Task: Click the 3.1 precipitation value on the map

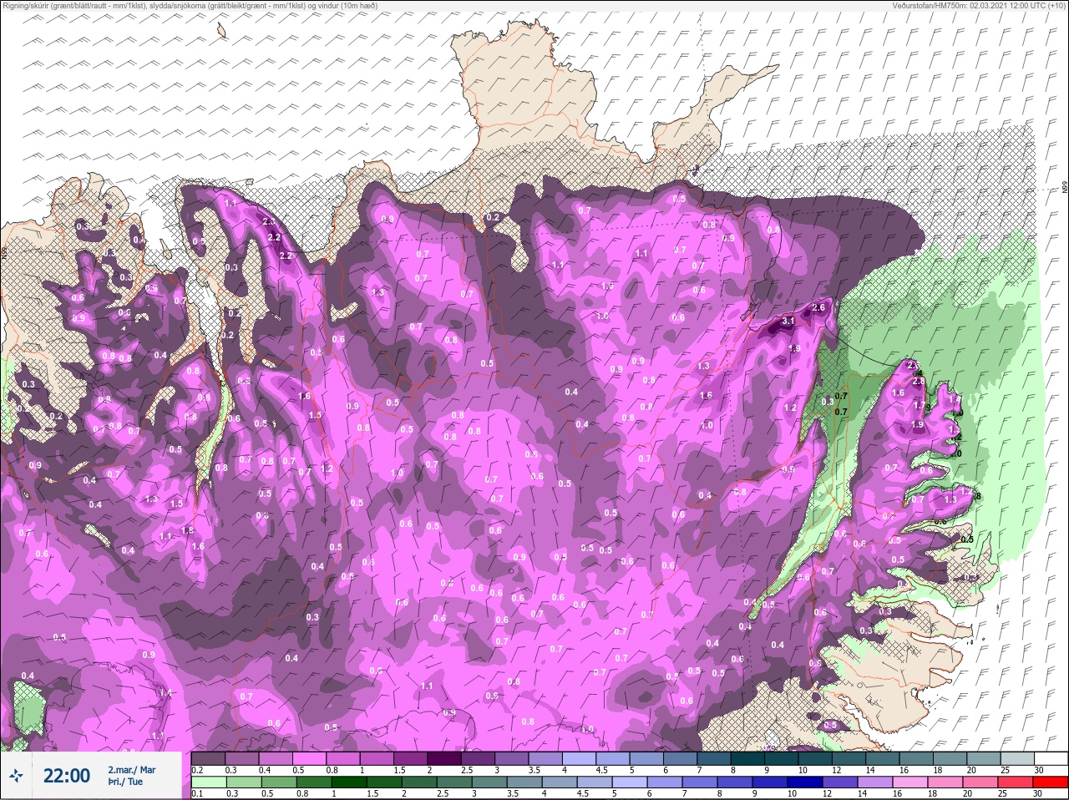Action: tap(788, 322)
